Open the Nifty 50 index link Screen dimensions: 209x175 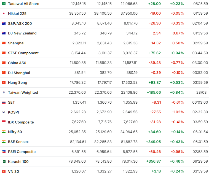tap(15, 132)
